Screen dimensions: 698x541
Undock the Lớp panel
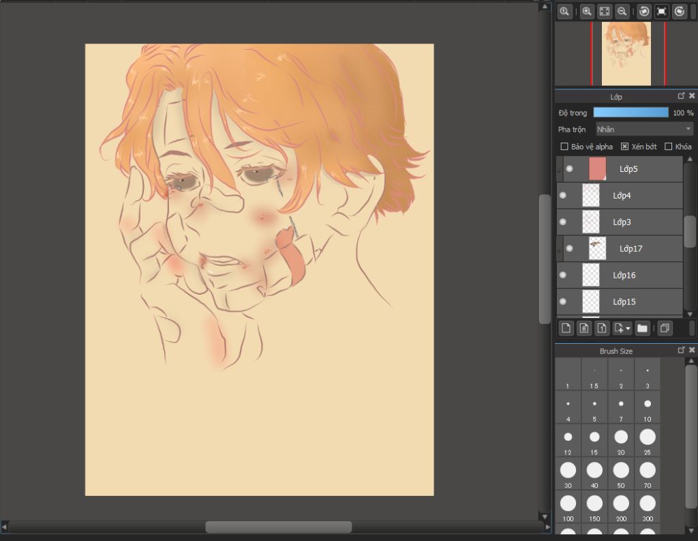point(681,96)
